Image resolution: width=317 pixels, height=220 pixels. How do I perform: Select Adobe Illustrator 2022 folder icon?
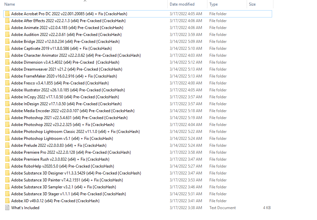coord(7,90)
